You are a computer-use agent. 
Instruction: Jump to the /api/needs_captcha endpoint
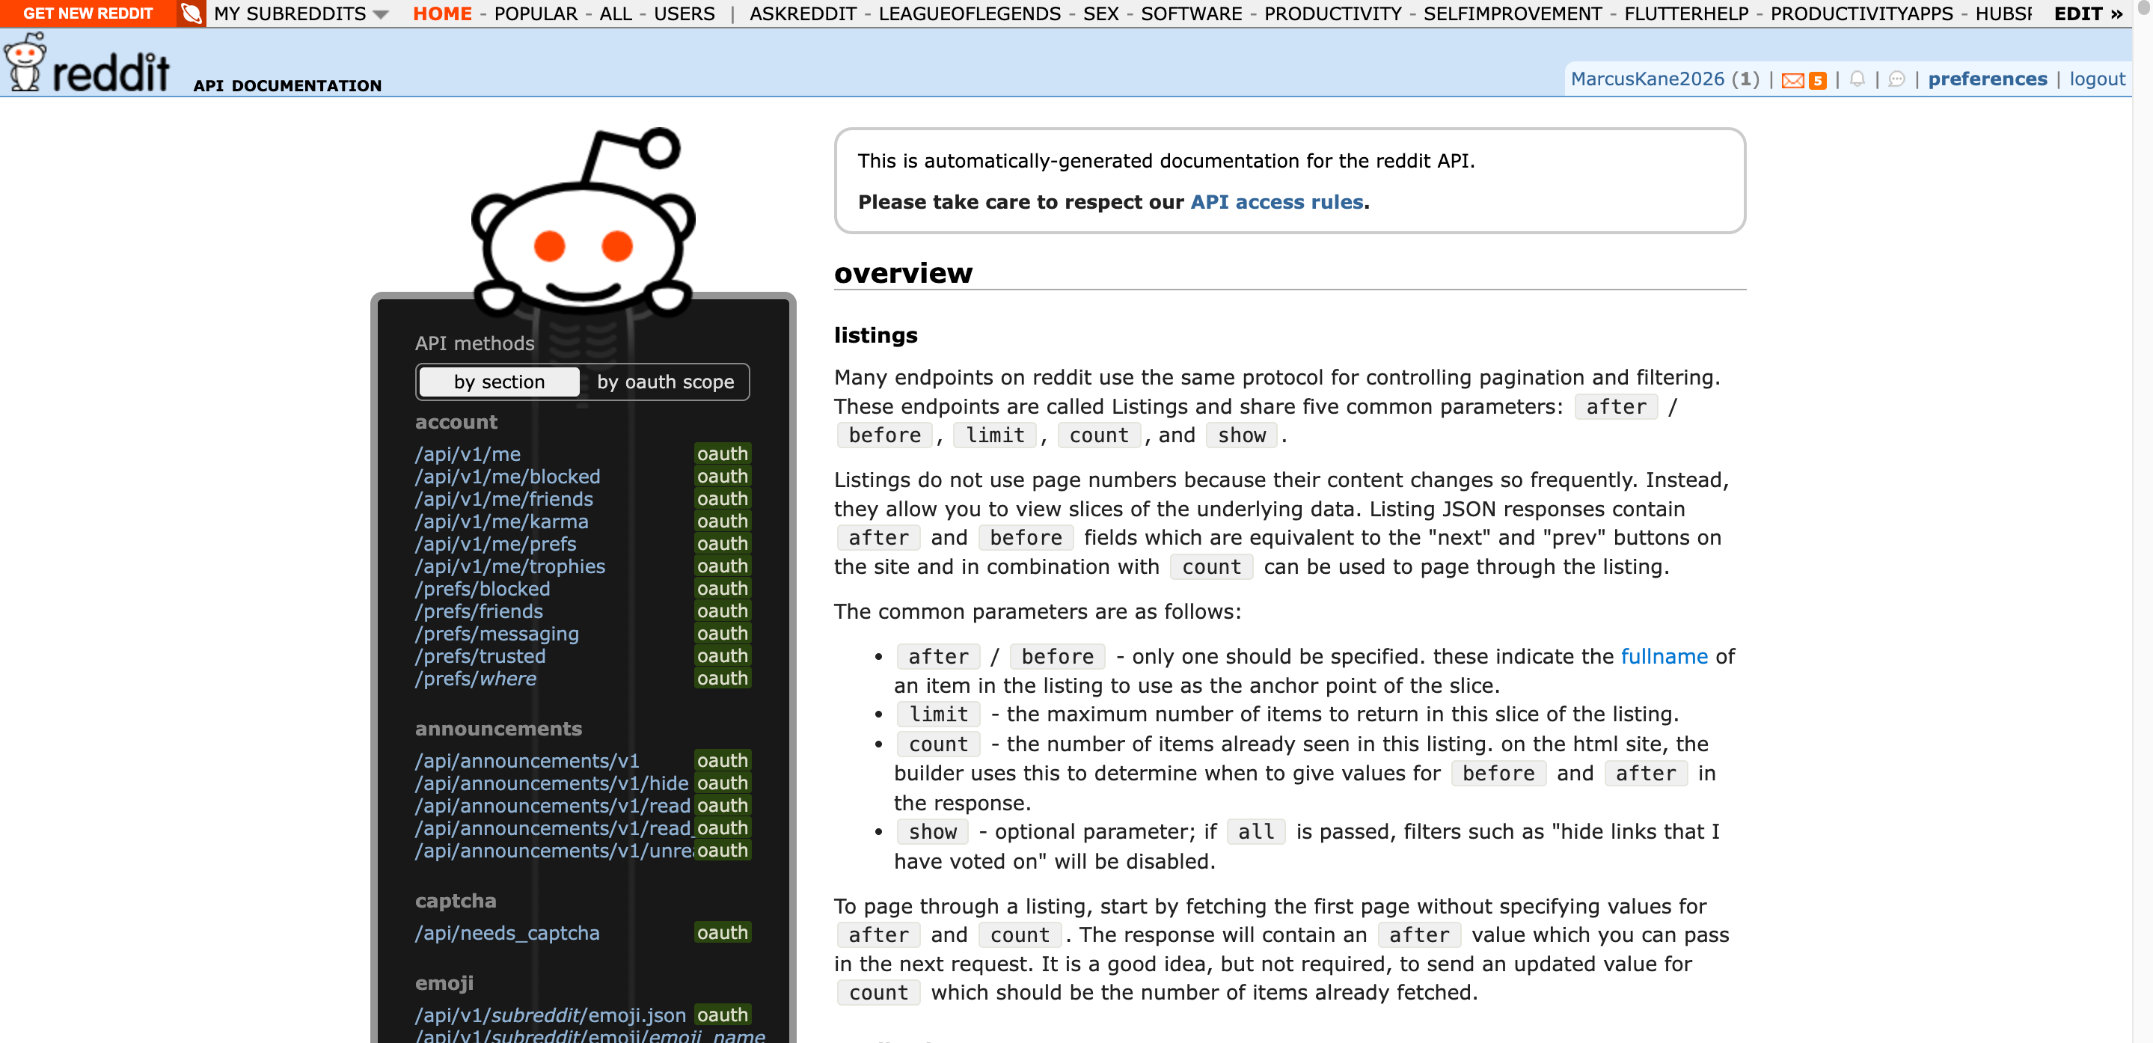(507, 934)
